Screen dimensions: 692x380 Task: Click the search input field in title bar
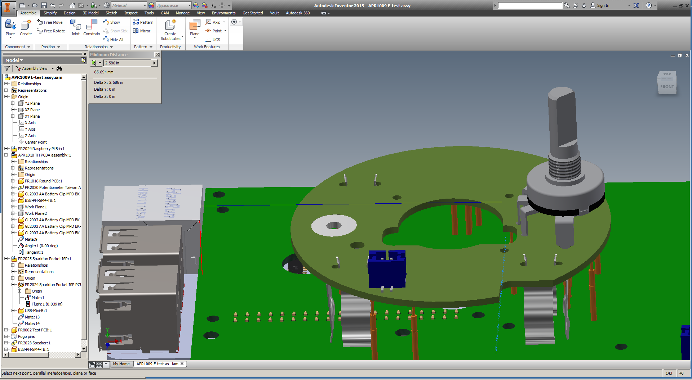click(530, 5)
